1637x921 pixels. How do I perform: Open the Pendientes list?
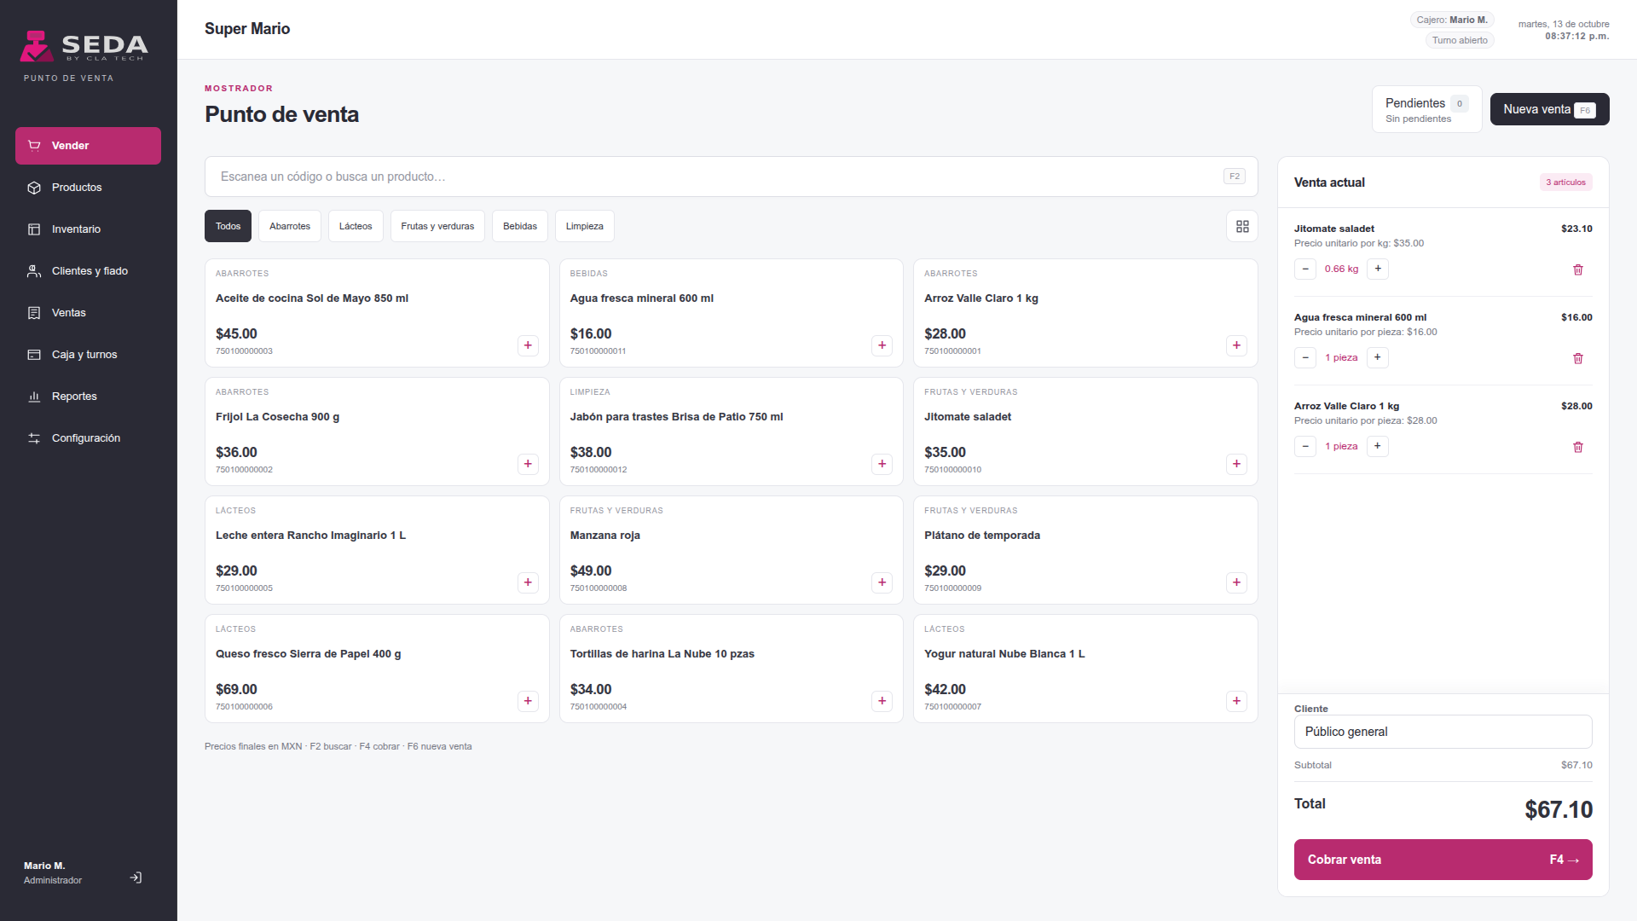coord(1426,109)
